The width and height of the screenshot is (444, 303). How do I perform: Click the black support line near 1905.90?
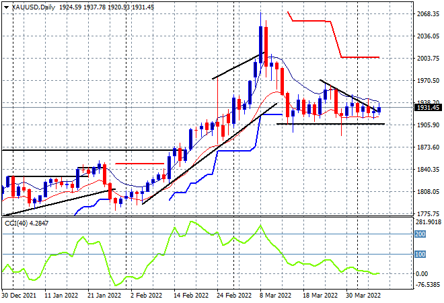click(330, 124)
